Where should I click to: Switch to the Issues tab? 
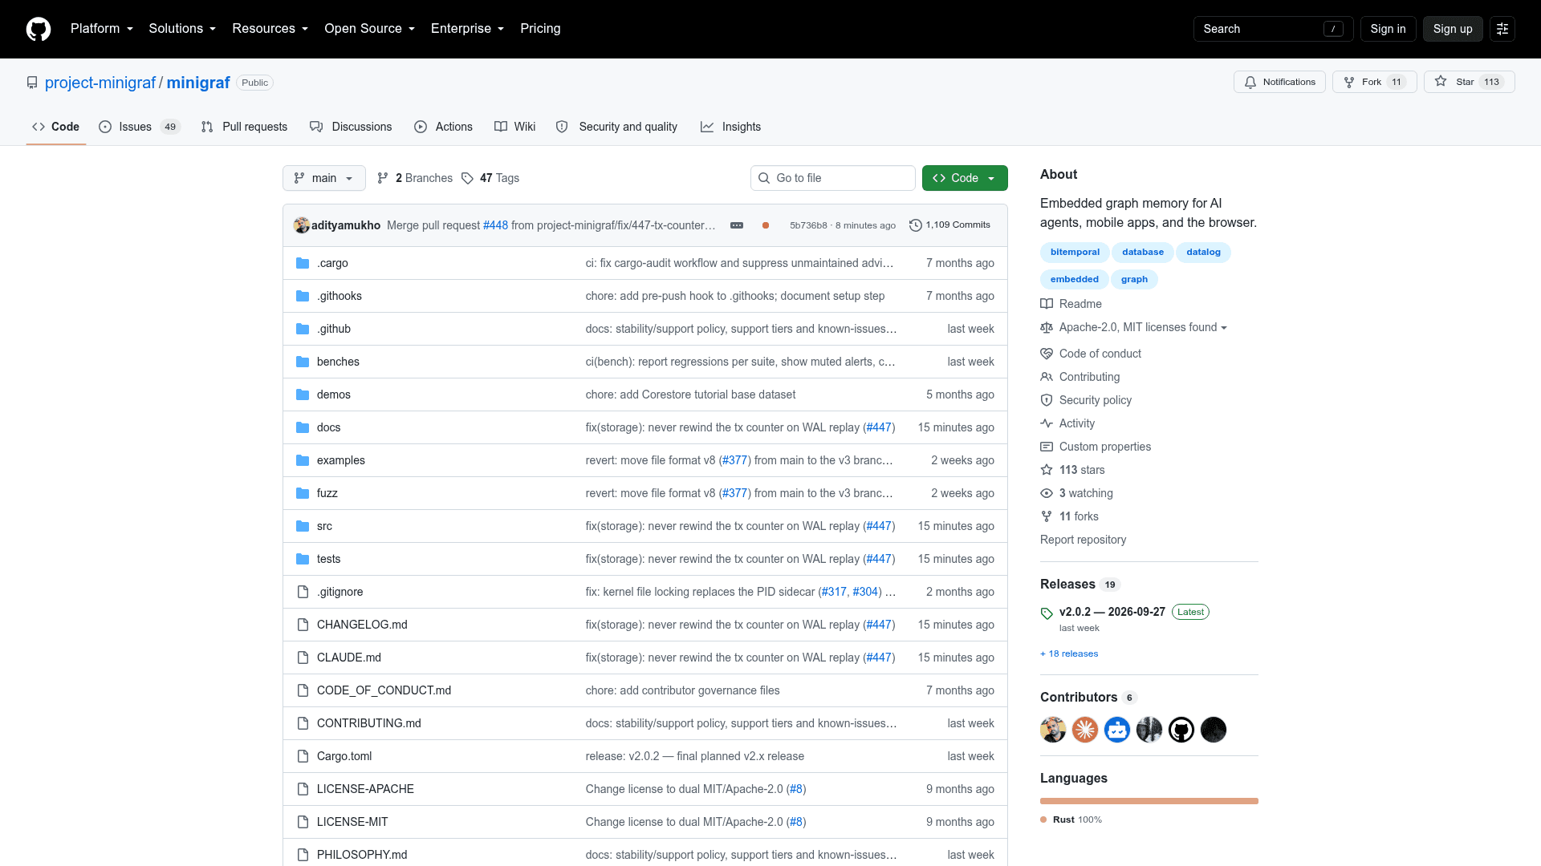140,127
